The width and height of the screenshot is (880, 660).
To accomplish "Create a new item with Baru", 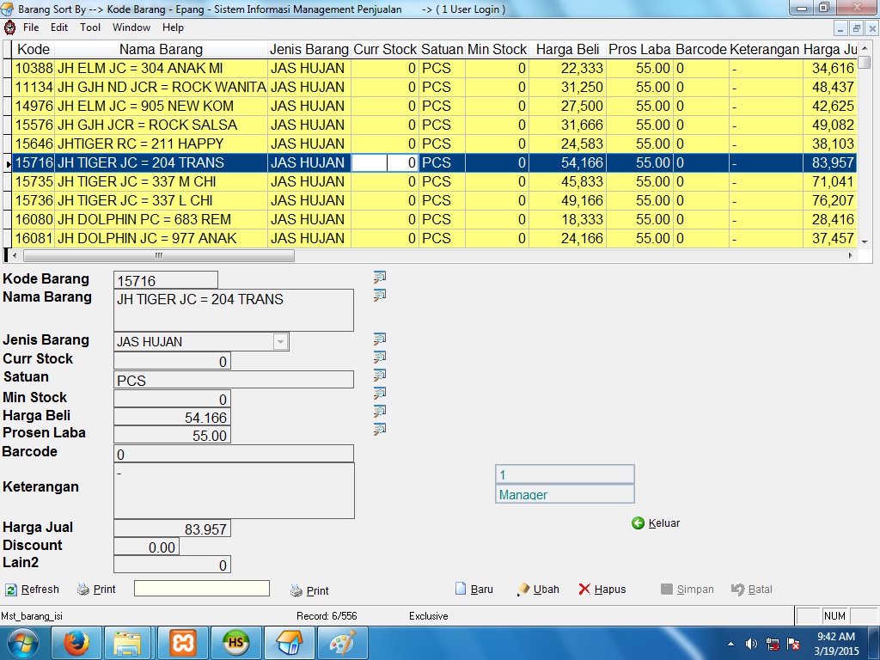I will tap(474, 590).
